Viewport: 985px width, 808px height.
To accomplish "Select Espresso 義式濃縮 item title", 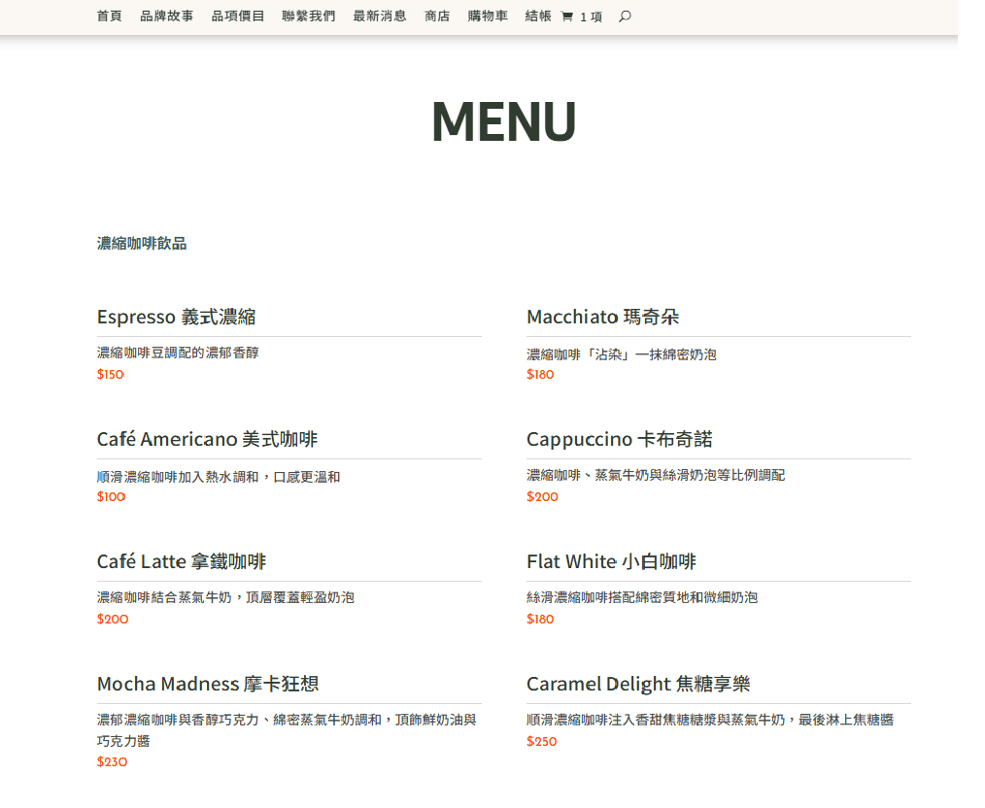I will tap(177, 317).
